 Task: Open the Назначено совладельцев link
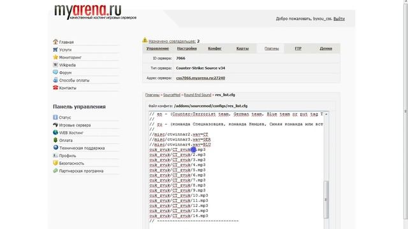[x=172, y=41]
